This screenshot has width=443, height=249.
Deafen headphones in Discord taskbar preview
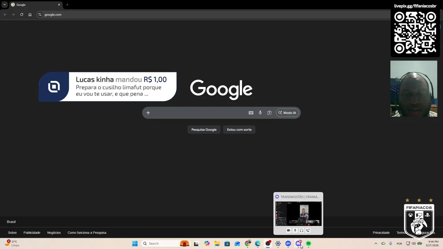pos(301,230)
